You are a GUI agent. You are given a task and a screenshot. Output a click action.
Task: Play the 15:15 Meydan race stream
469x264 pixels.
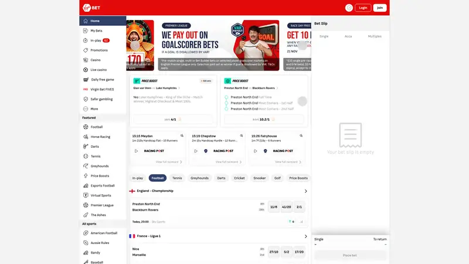pos(136,151)
